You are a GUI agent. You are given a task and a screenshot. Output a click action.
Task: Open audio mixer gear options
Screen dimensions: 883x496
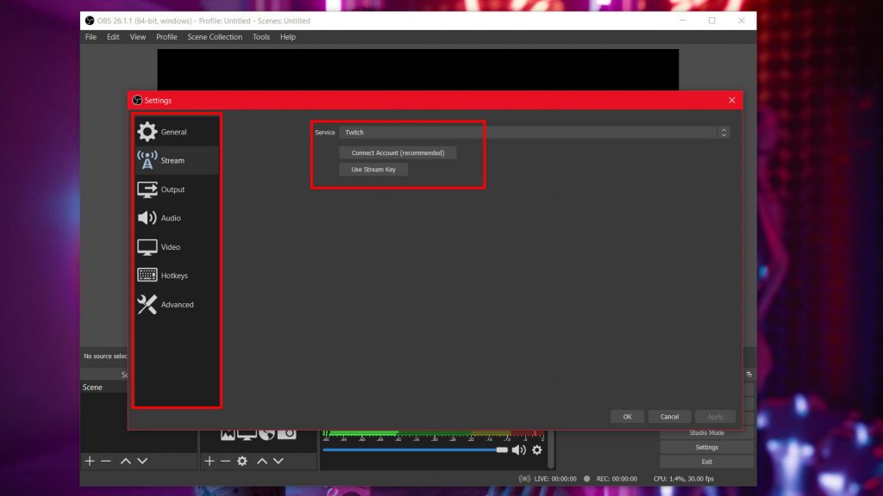coord(537,449)
